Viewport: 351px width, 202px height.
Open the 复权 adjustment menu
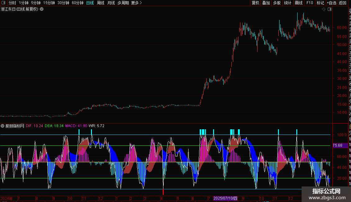click(x=255, y=3)
